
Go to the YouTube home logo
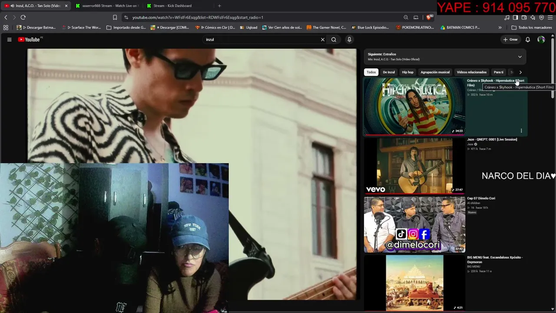click(29, 40)
